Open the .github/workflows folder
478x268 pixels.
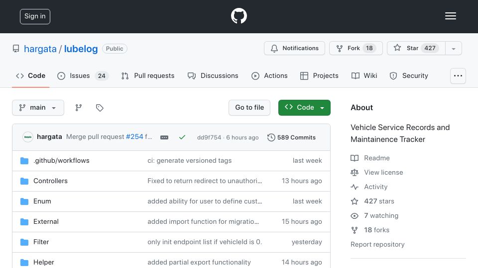click(x=61, y=160)
